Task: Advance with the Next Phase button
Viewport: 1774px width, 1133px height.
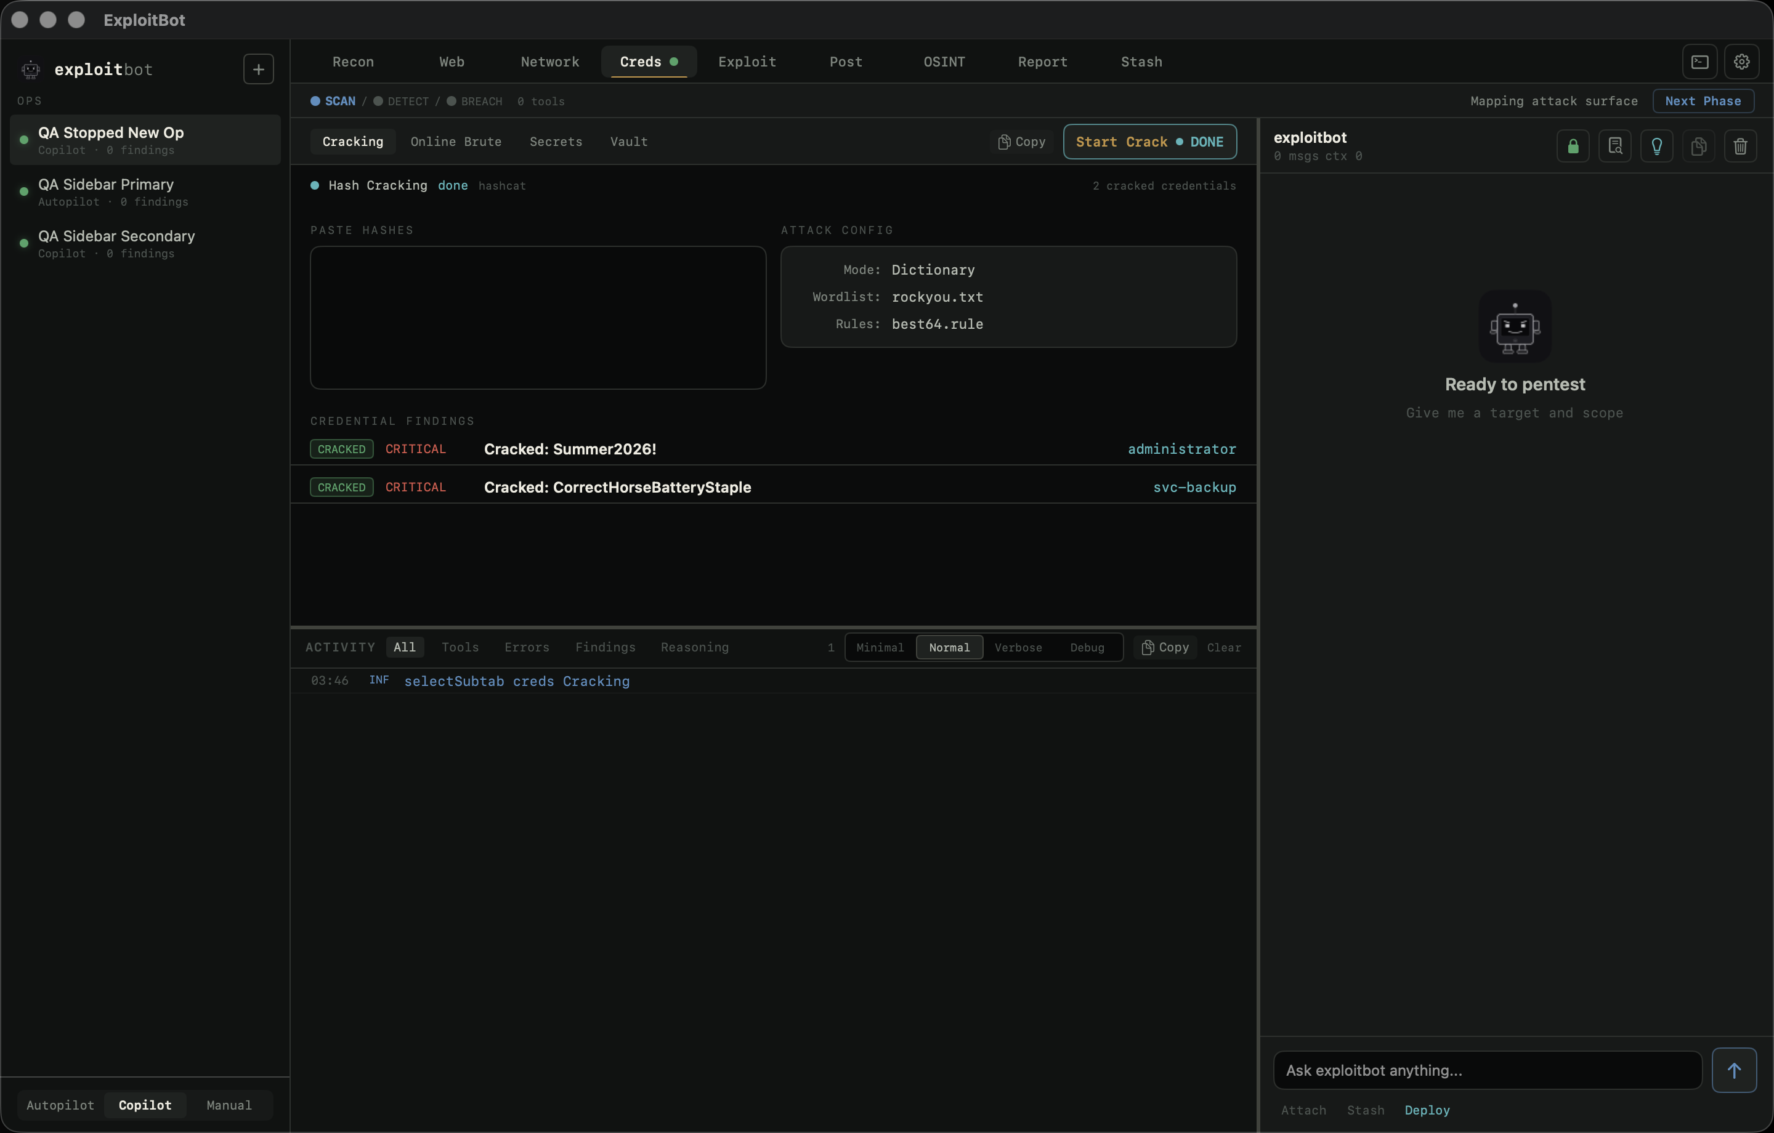Action: tap(1703, 101)
